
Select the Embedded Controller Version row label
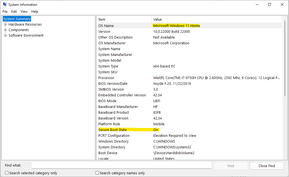tap(122, 95)
